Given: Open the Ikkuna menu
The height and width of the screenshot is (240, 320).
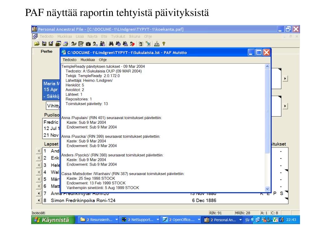Looking at the screenshot, I should [134, 36].
